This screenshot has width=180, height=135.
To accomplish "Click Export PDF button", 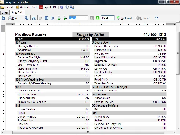I will point(48,7).
